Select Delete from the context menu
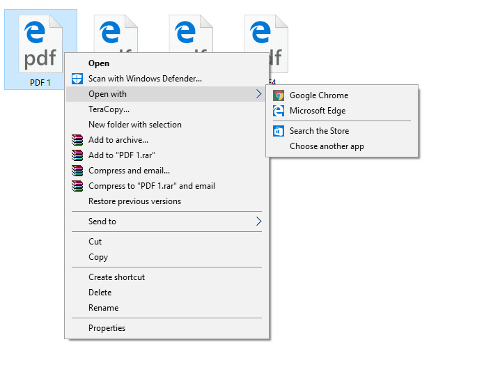Image resolution: width=484 pixels, height=365 pixels. pos(167,293)
